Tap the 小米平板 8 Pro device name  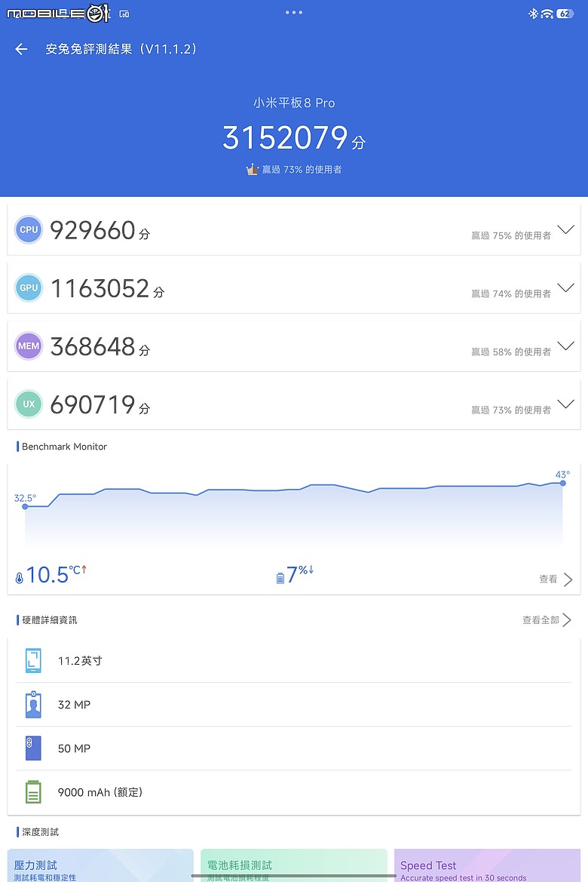(294, 103)
